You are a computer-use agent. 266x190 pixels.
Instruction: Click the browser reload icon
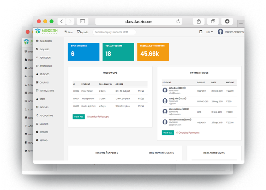point(178,21)
